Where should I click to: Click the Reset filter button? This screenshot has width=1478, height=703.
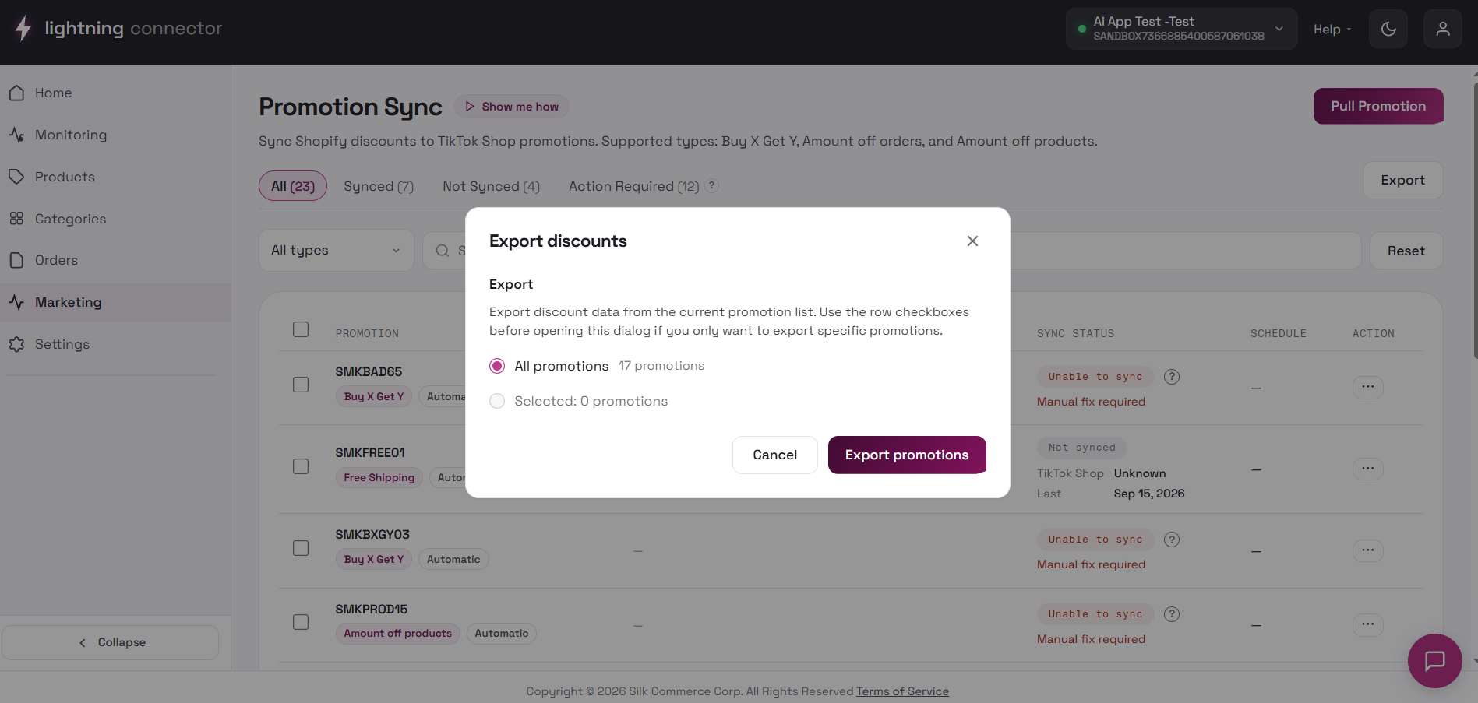tap(1406, 251)
